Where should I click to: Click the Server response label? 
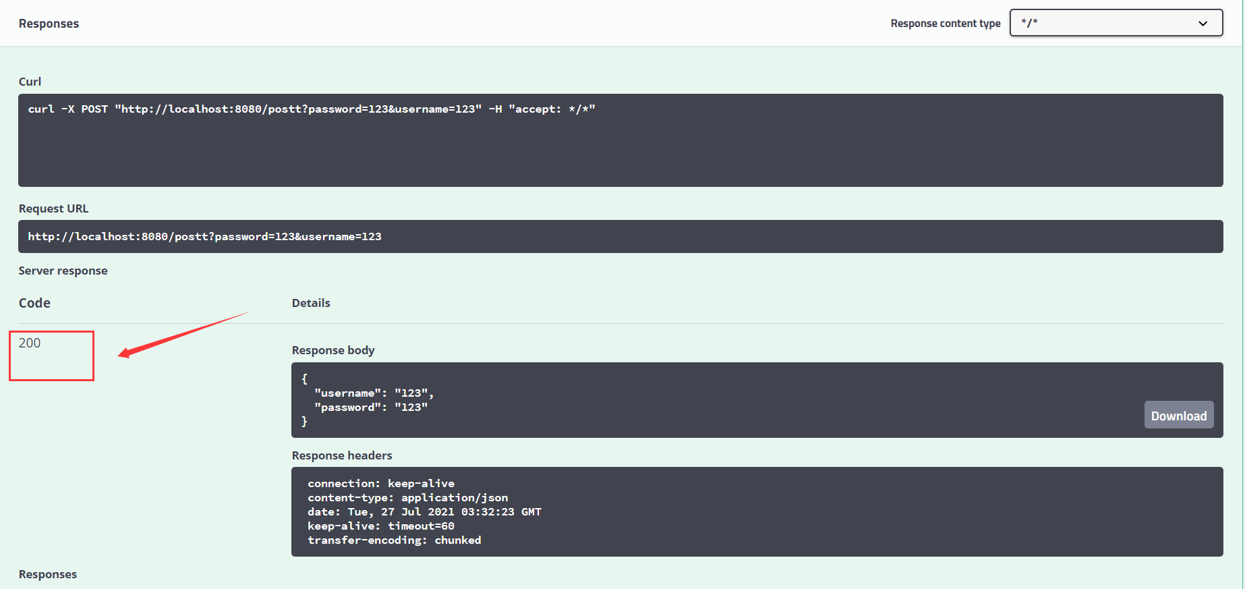coord(63,271)
